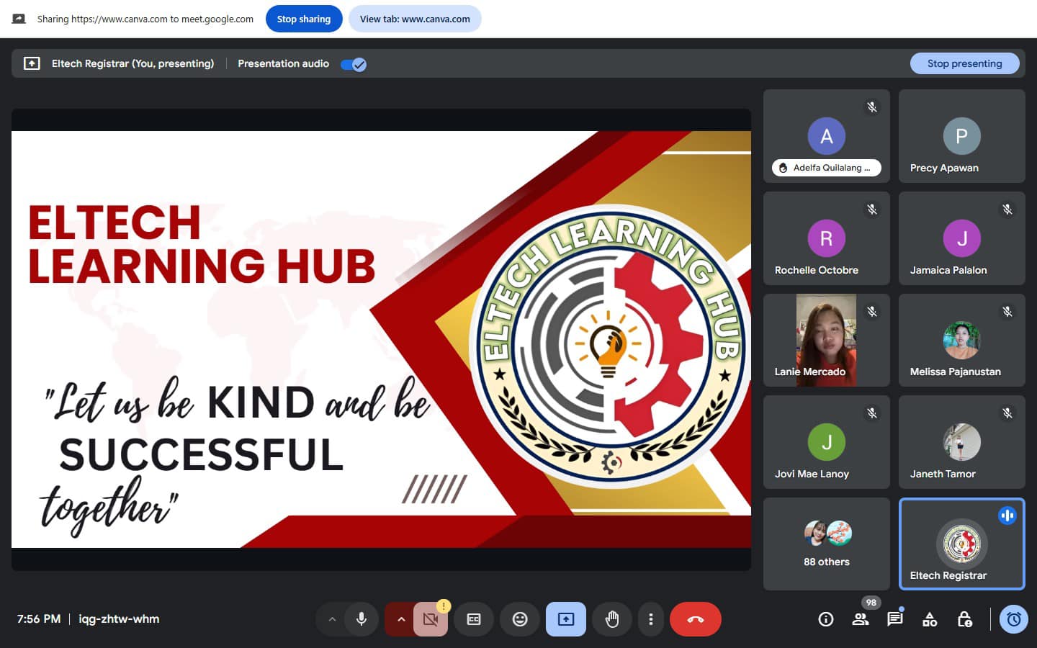This screenshot has height=648, width=1037.
Task: Click the present screen button in call bar
Action: coord(566,619)
